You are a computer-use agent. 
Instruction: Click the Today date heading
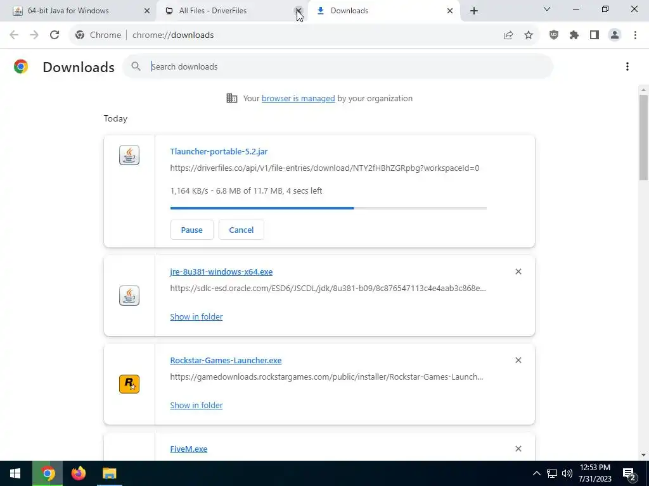(115, 118)
